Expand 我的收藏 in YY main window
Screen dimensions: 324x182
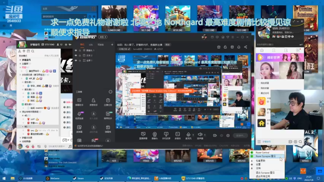[x=259, y=88]
